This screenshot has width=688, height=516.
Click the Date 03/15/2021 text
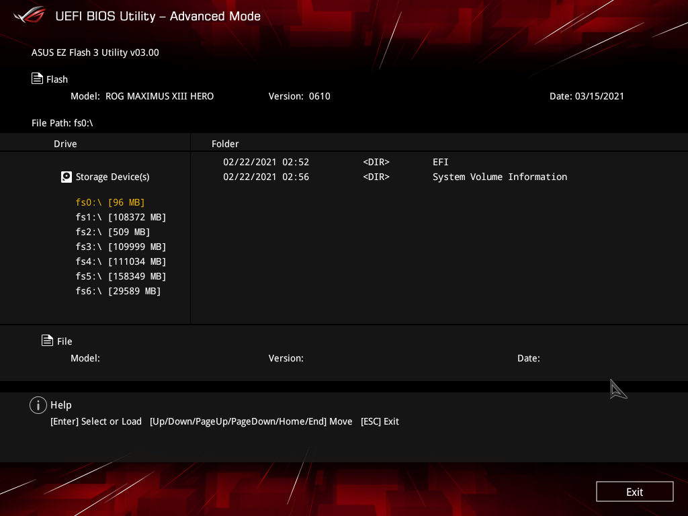(587, 96)
